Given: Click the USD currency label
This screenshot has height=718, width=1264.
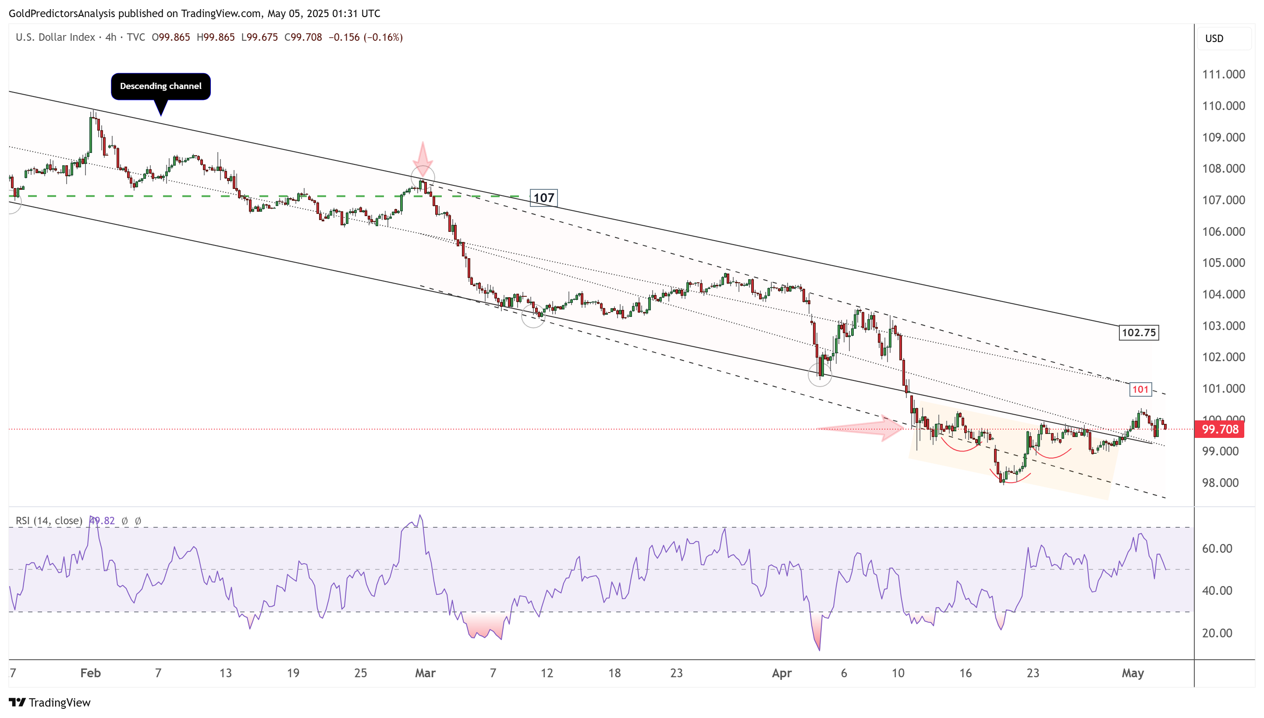Looking at the screenshot, I should (1214, 39).
